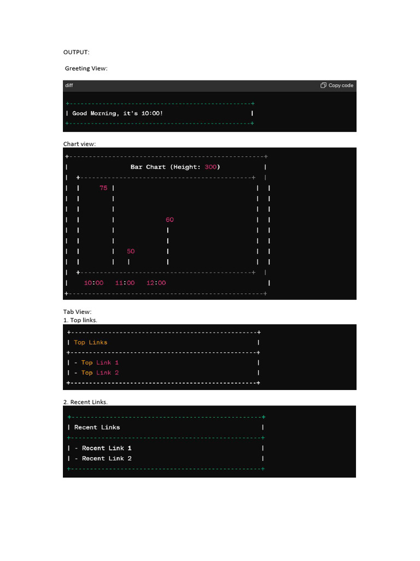
Task: Click the 'Tab View:' label
Action: click(77, 312)
